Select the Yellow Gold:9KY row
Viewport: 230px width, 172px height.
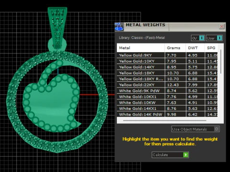pyautogui.click(x=167, y=55)
